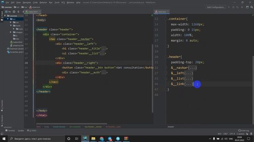Viewport: 254px width, 142px height.
Task: Click the style.scss breadcrumb in navigation bar
Action: click(35, 7)
